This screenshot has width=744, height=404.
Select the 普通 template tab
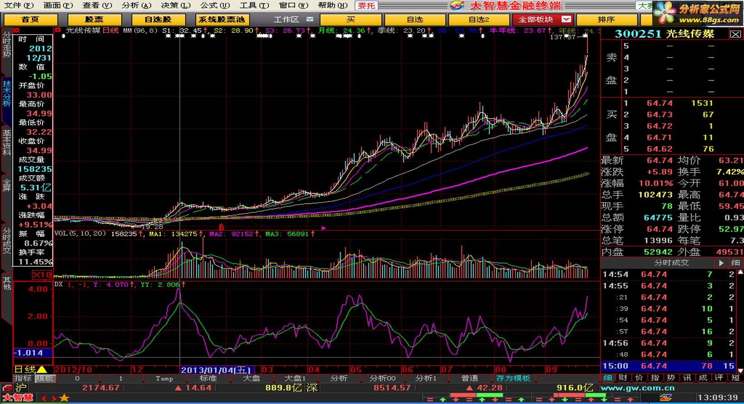[x=470, y=378]
